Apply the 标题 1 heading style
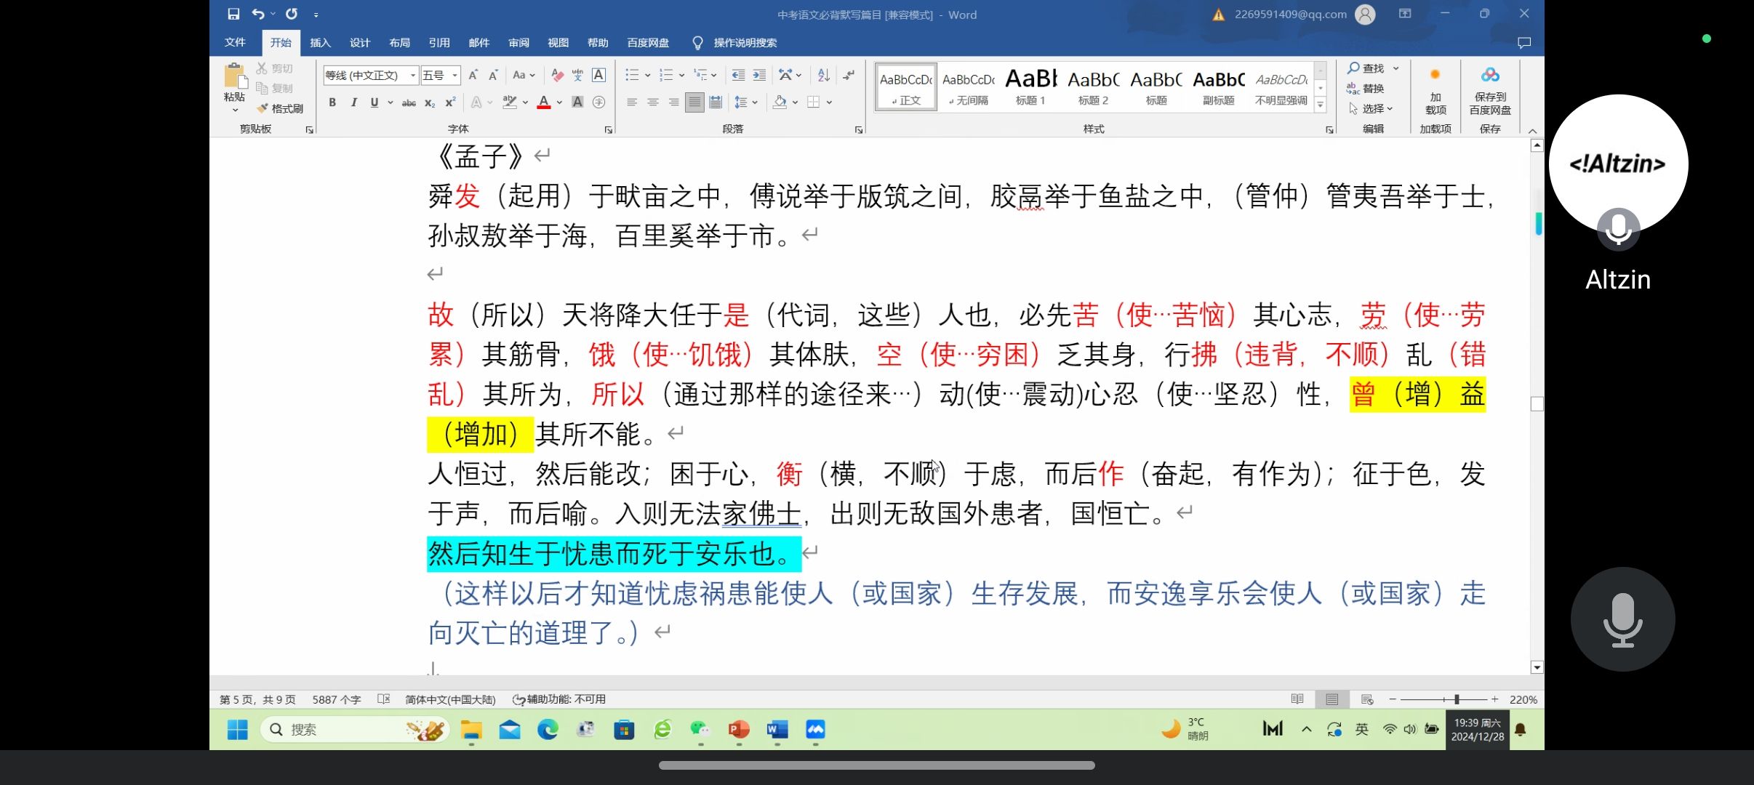Viewport: 1754px width, 785px height. 1030,87
